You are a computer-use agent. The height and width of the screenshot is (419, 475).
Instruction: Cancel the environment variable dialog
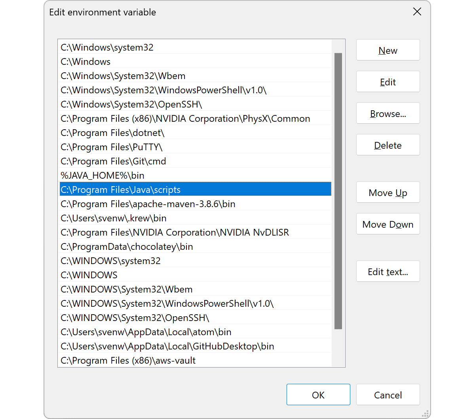388,395
